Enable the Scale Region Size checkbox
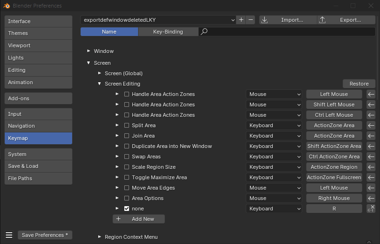This screenshot has height=244, width=380. pos(127,167)
